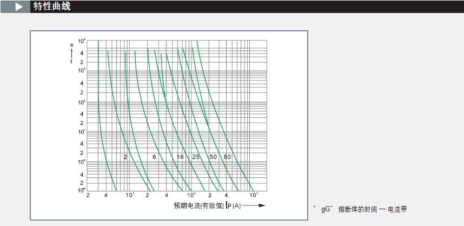Select curve label 50 on the chart
The width and height of the screenshot is (464, 226).
pyautogui.click(x=213, y=157)
